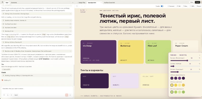Click the Export button
Viewport: 202px width, 99px height.
tap(197, 2)
